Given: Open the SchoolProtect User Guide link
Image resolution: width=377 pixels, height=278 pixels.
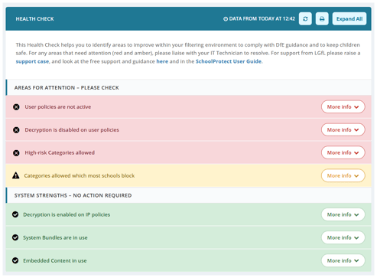Looking at the screenshot, I should click(229, 61).
